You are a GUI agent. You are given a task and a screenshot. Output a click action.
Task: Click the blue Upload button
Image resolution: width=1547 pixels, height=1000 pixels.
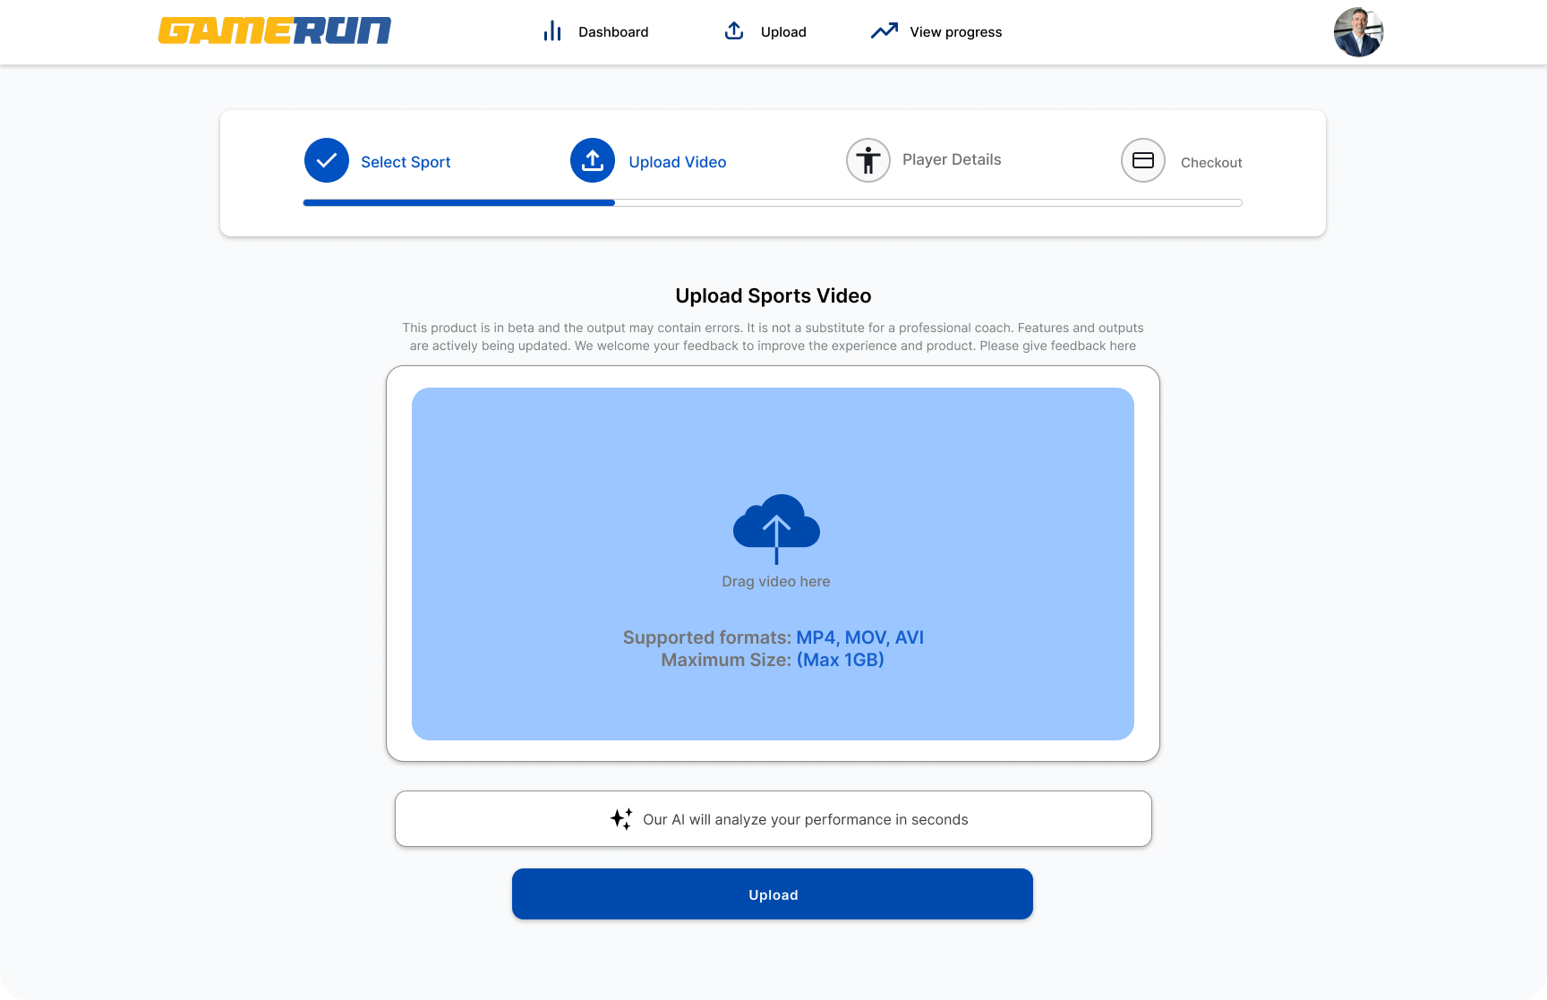773,894
